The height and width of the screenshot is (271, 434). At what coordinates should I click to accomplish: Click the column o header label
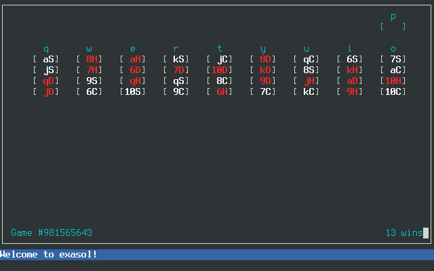393,49
